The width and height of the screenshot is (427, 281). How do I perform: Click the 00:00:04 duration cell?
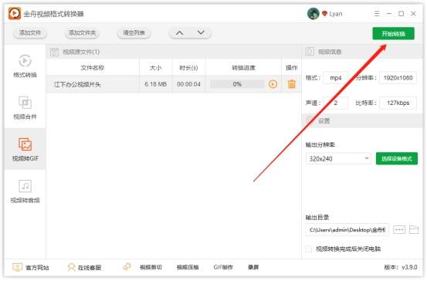[188, 84]
